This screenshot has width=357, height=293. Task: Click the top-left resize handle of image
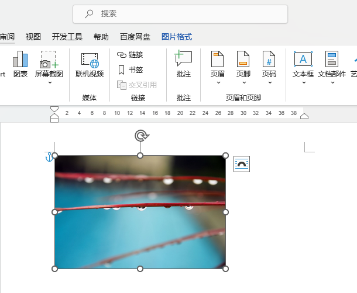click(x=54, y=156)
